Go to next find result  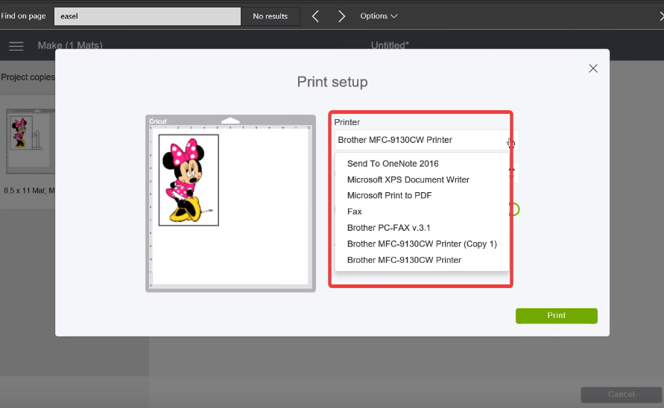[x=341, y=16]
